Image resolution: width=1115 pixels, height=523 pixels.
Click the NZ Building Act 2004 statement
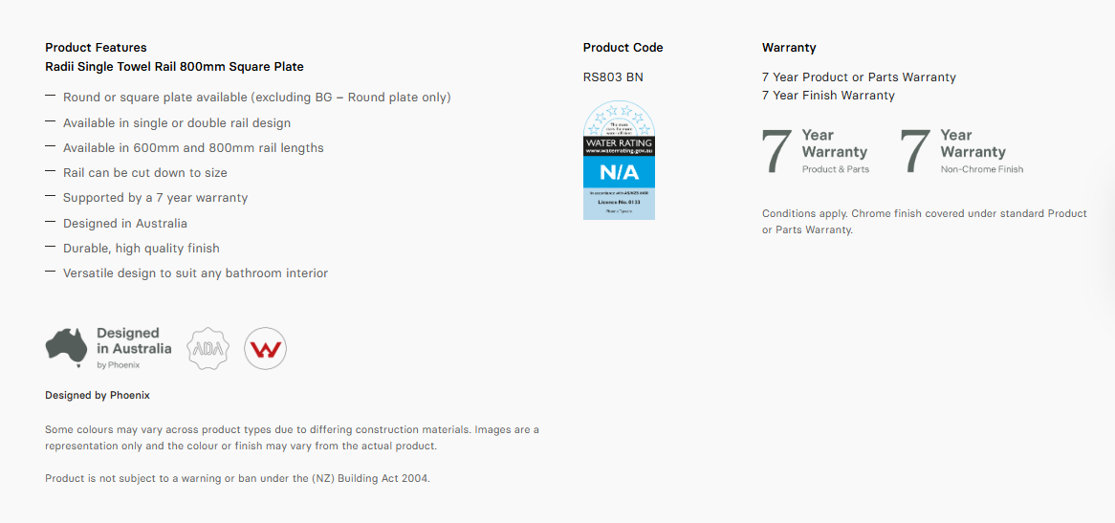[x=237, y=478]
